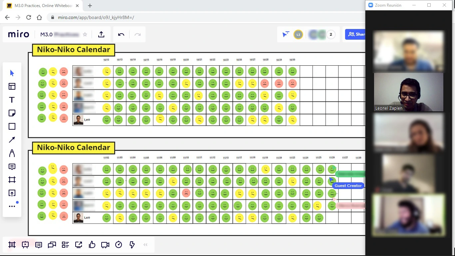
Task: Select the connection line arrow tool
Action: tap(12, 140)
